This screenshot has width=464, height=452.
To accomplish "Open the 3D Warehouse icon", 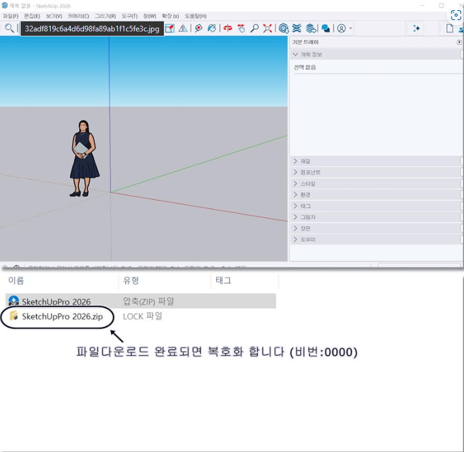I will (x=284, y=28).
